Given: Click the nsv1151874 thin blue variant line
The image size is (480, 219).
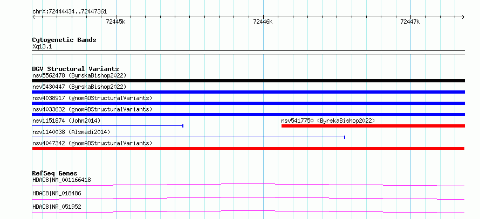Looking at the screenshot, I should pos(108,126).
